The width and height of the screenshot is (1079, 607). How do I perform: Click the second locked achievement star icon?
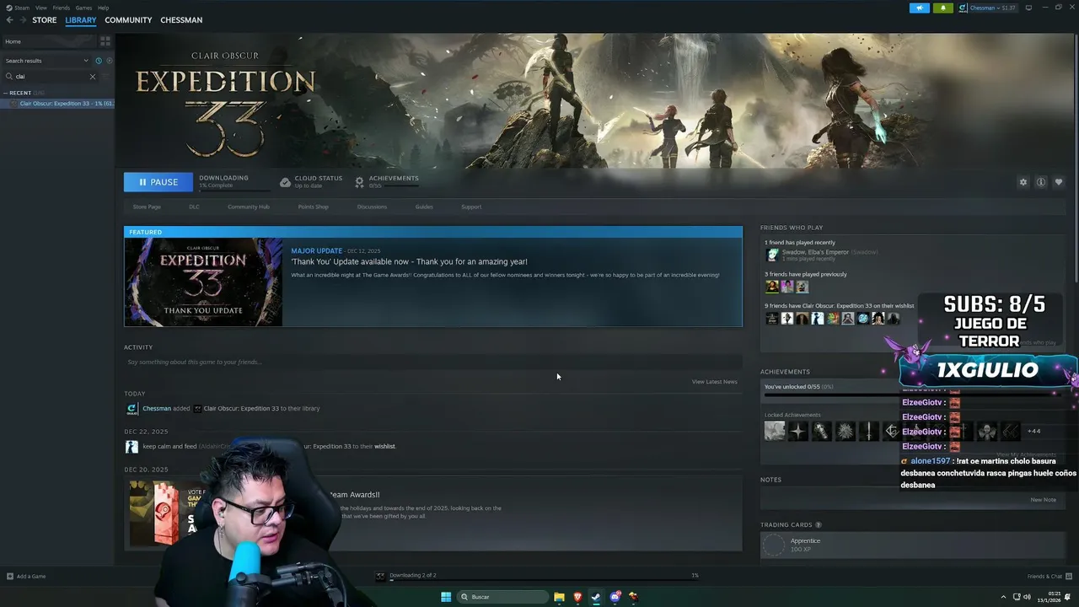[798, 431]
